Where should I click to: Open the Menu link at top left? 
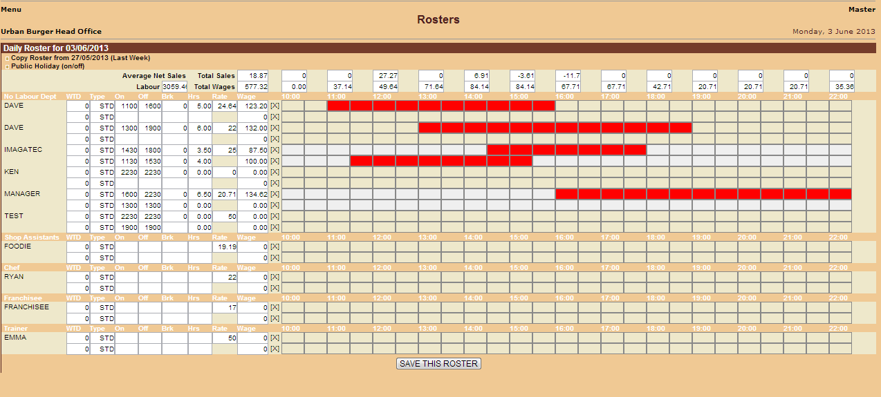coord(11,10)
